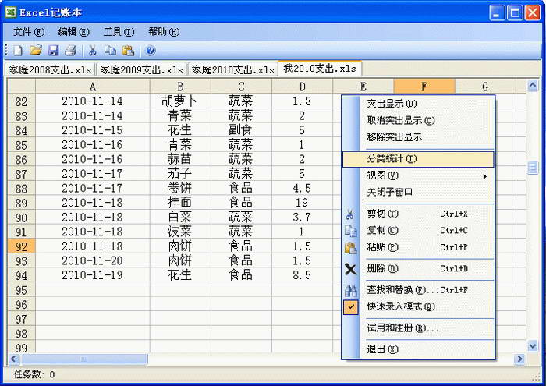
Task: Click the date cell 2010-11-20
Action: pos(93,260)
